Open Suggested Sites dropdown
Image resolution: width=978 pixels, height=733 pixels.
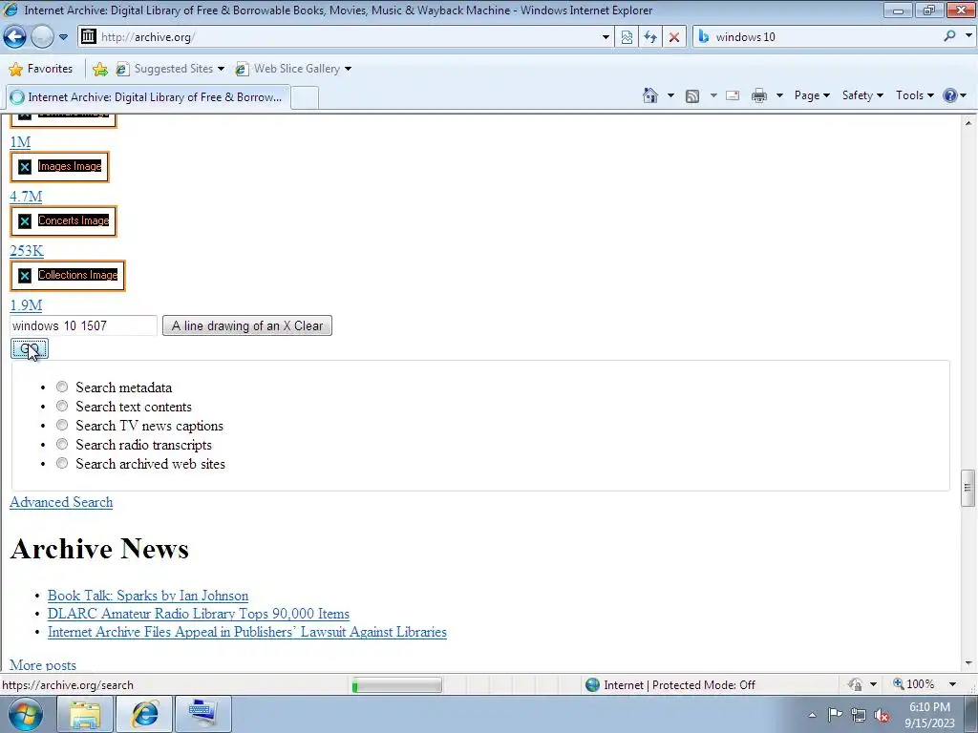tap(170, 69)
